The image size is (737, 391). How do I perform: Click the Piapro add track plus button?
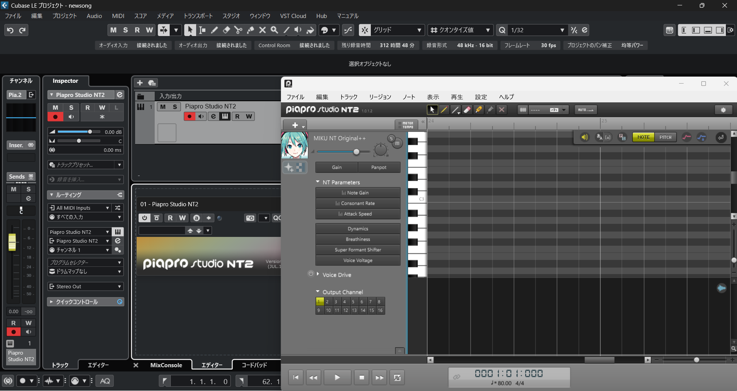pos(295,125)
